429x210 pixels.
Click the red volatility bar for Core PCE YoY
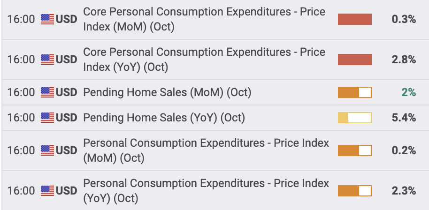[x=354, y=60]
